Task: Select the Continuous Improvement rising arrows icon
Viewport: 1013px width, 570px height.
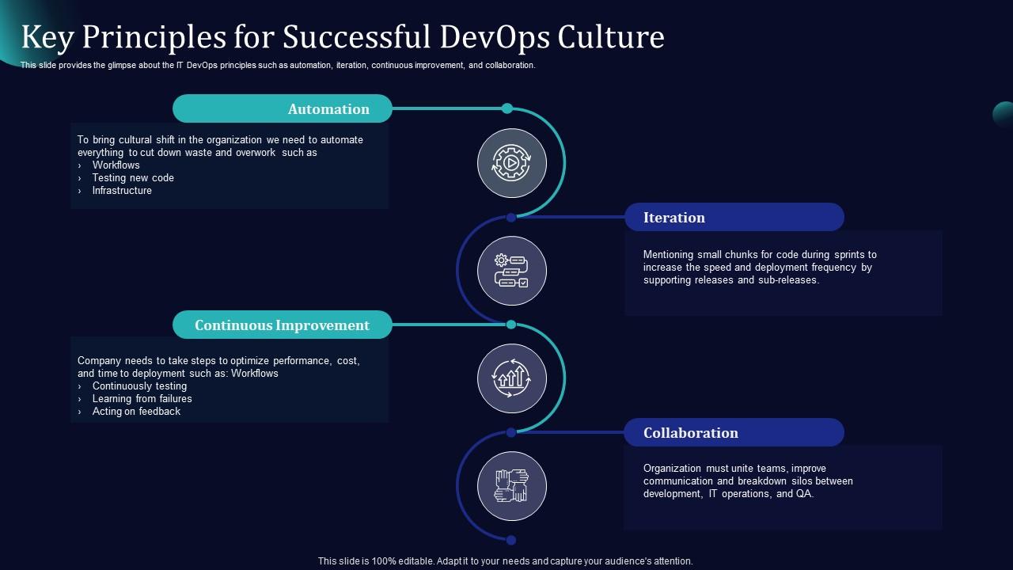Action: coord(511,378)
